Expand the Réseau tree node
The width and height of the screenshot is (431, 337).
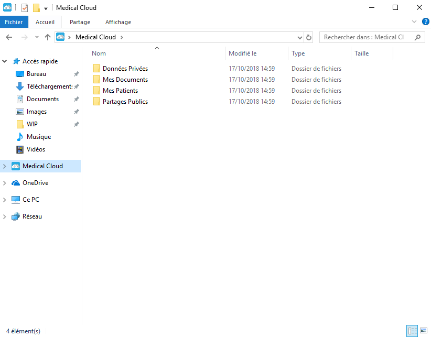[x=5, y=216]
